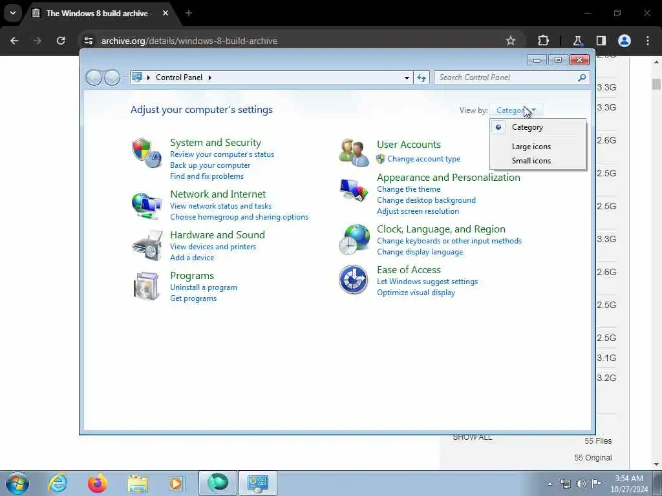662x496 pixels.
Task: Click the Control Panel back arrow button
Action: coord(94,77)
